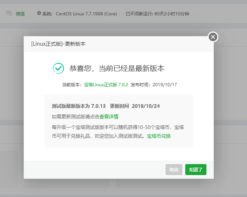The image size is (247, 197).
Task: Click the text 发布时间：2019/10/17
Action: pyautogui.click(x=154, y=85)
